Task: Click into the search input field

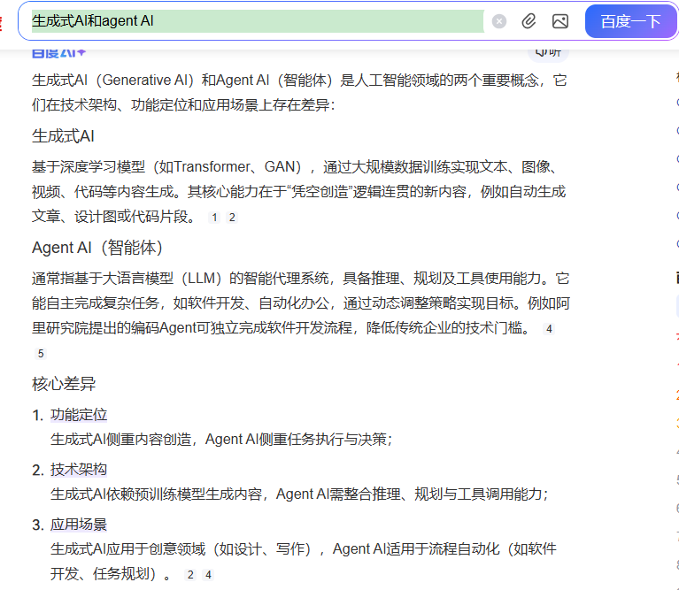Action: pos(258,21)
